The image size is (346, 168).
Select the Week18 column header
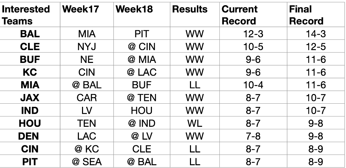click(x=142, y=15)
